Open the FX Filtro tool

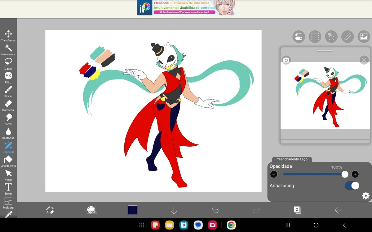coord(8,78)
